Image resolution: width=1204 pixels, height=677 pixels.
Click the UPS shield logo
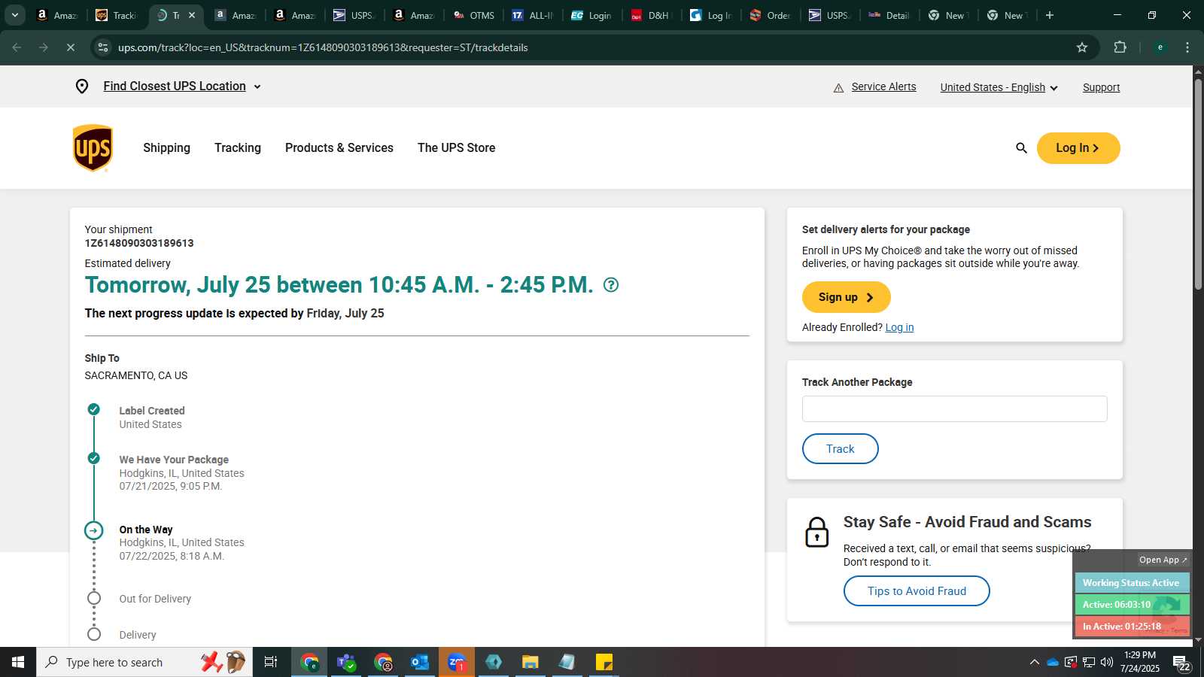[x=93, y=148]
